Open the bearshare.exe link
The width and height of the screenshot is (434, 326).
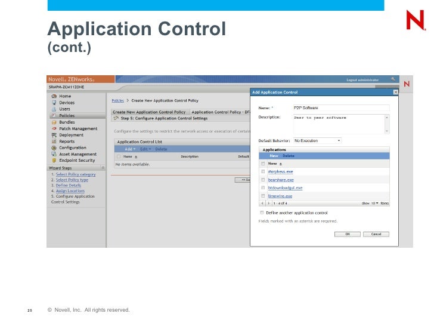click(x=281, y=180)
